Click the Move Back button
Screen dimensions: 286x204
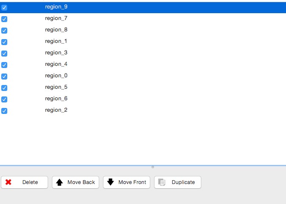pyautogui.click(x=75, y=182)
